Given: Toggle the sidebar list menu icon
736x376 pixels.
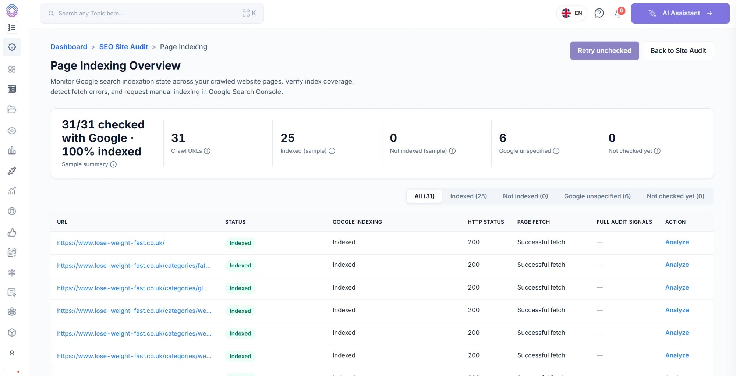Looking at the screenshot, I should (x=12, y=27).
